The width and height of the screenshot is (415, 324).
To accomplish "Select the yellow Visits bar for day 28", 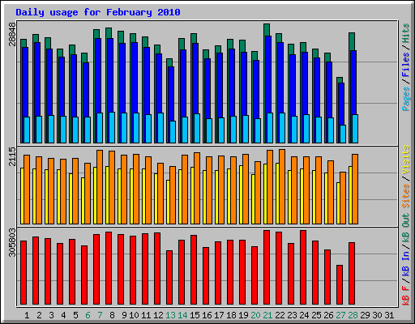I will [x=350, y=195].
